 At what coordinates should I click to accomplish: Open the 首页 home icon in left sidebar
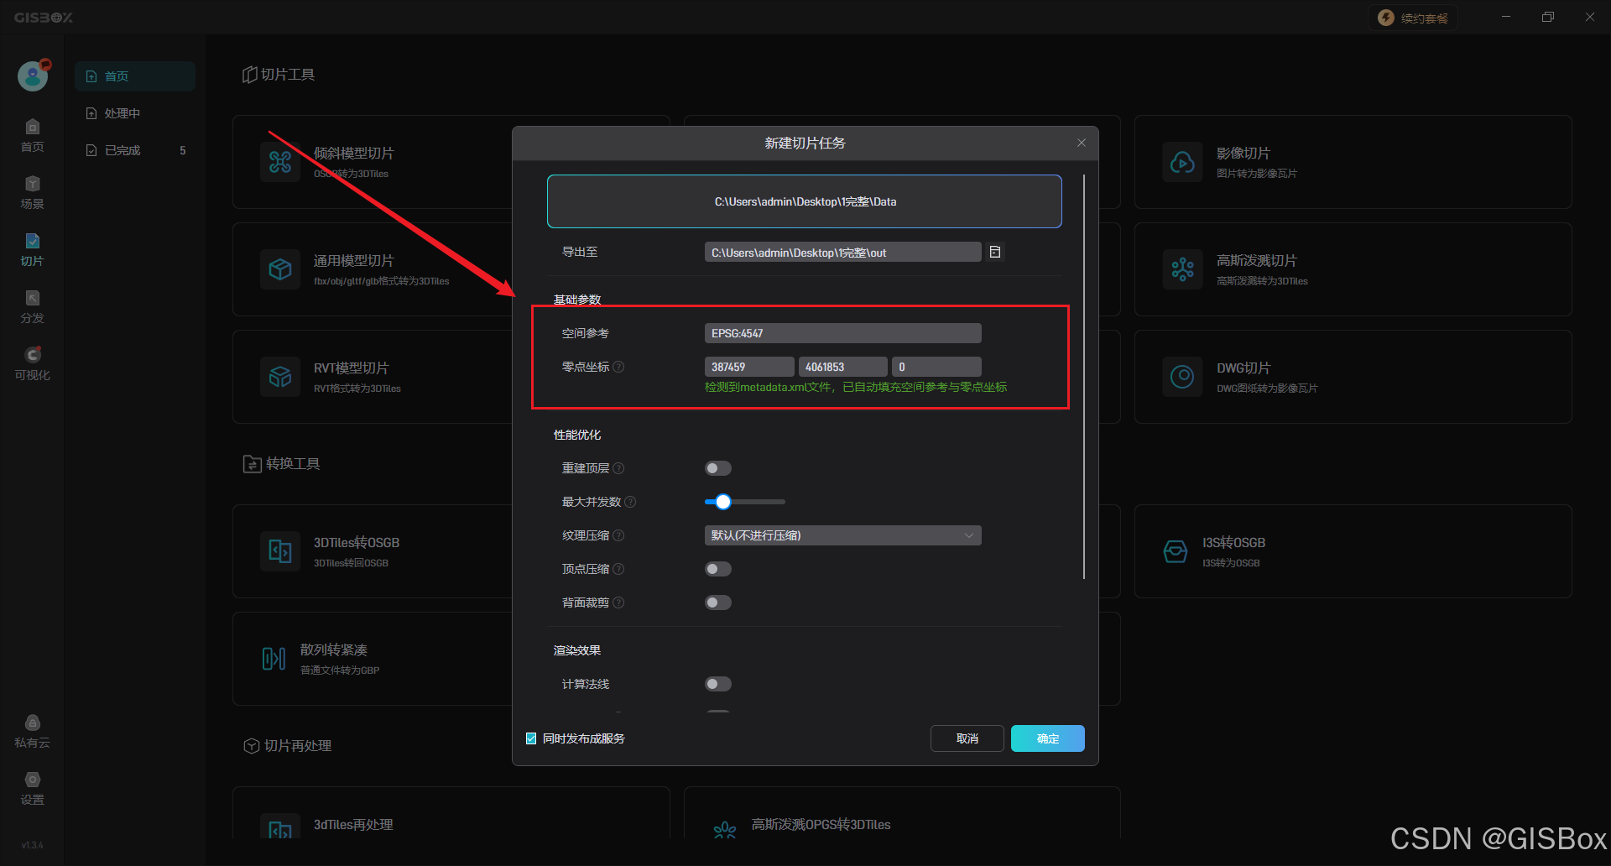pos(32,128)
